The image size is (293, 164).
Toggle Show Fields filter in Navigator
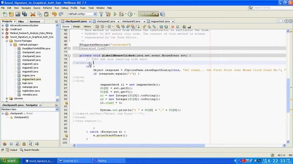[11, 144]
